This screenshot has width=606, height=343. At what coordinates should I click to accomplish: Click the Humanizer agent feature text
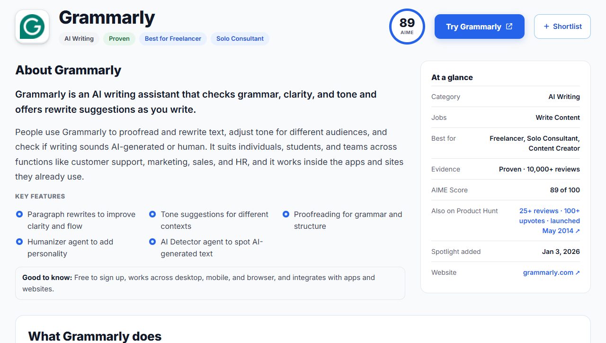(x=71, y=248)
